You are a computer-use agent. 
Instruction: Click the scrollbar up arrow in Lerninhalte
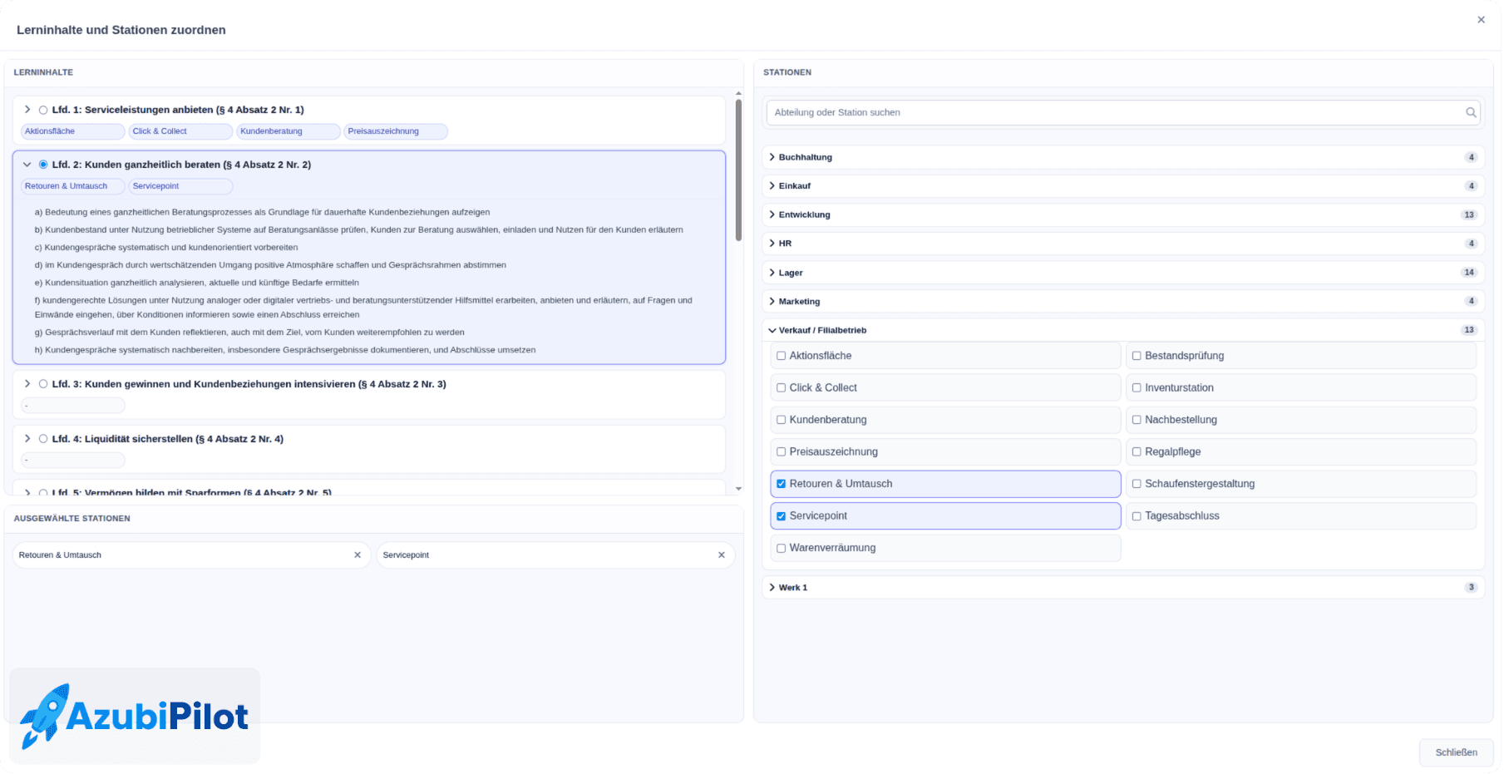[738, 94]
